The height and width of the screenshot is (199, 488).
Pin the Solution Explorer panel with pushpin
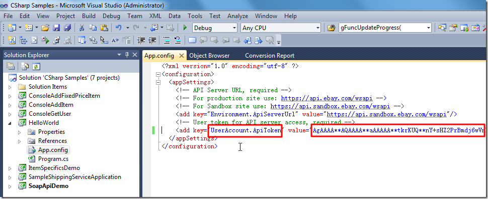(127, 55)
